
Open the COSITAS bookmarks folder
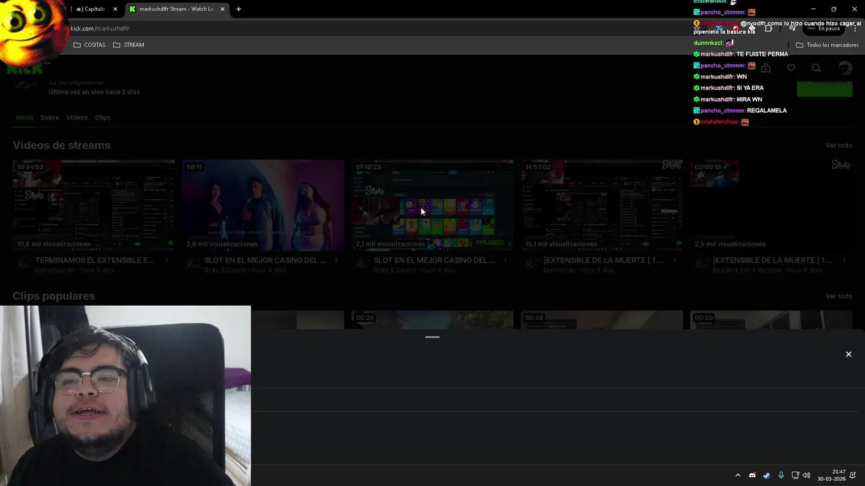tap(89, 45)
